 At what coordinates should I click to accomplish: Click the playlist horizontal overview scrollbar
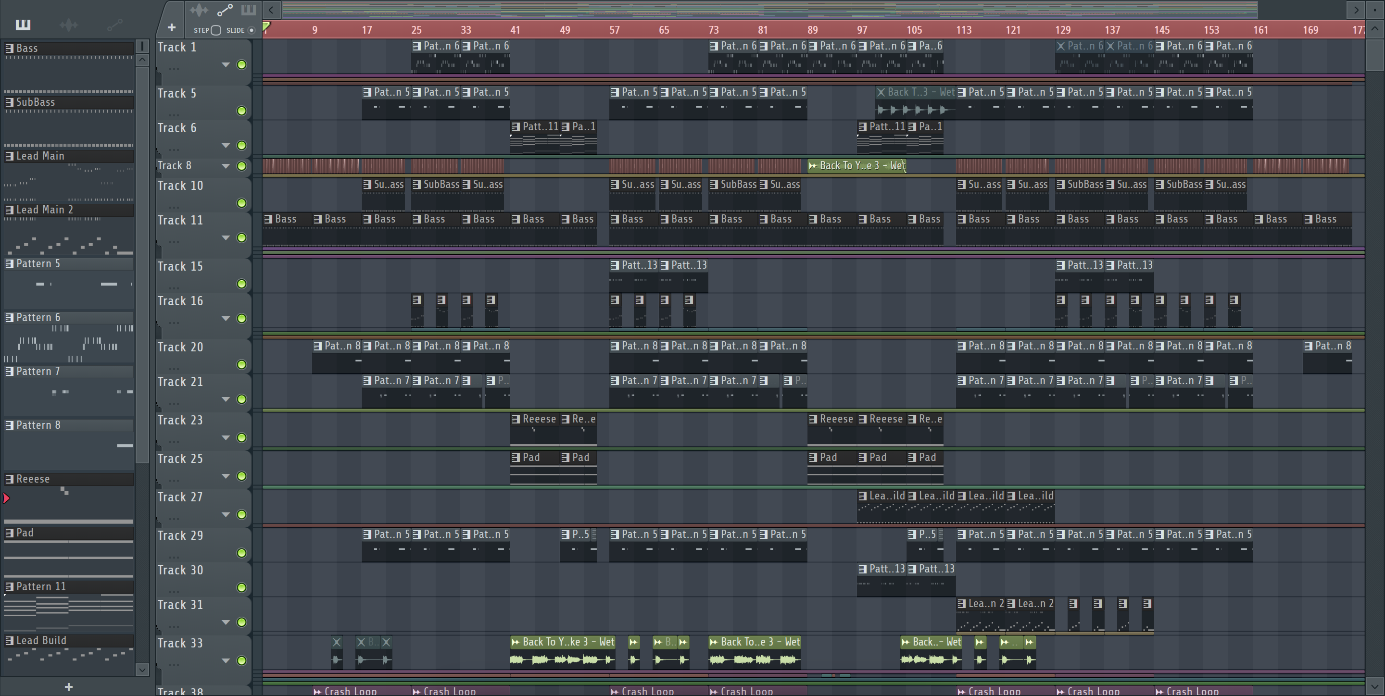click(769, 9)
